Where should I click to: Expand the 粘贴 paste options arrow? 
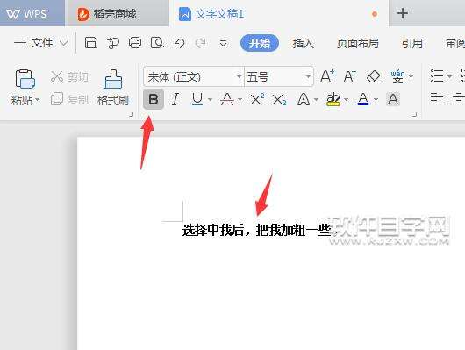[38, 100]
